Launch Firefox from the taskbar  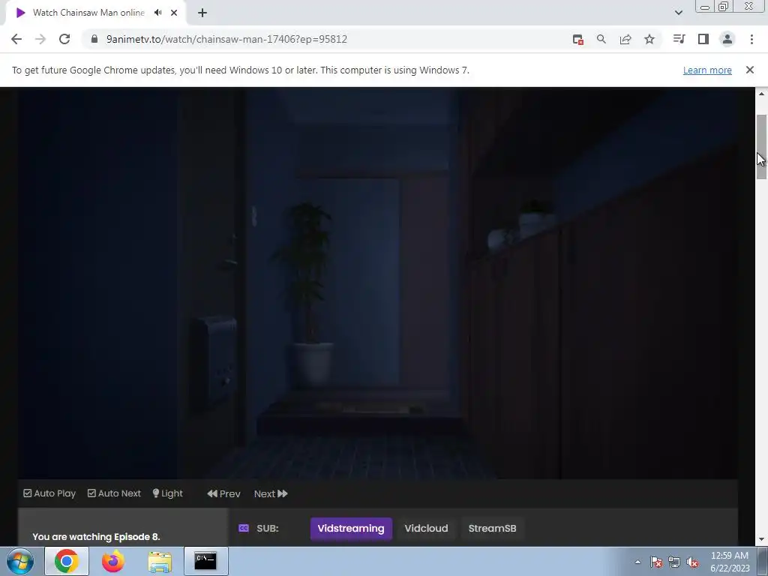112,561
